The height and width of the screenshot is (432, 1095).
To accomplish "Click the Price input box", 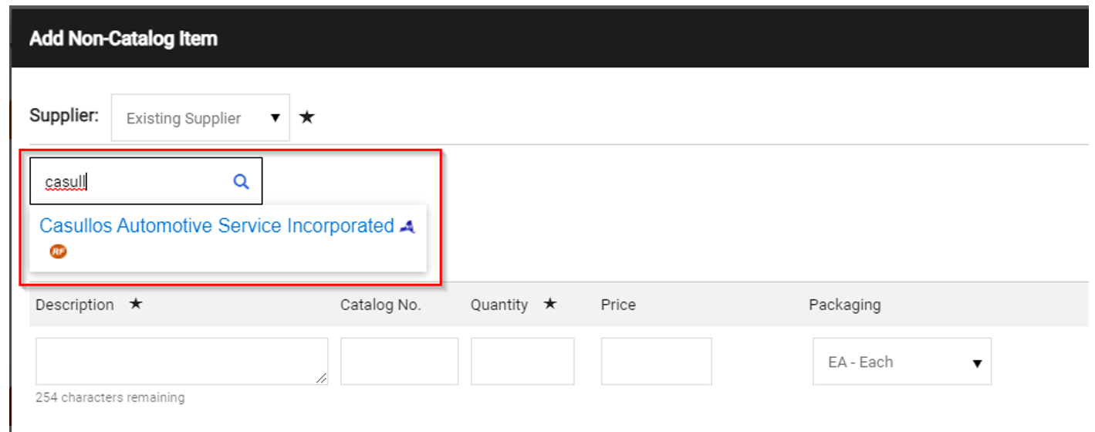I will 656,361.
